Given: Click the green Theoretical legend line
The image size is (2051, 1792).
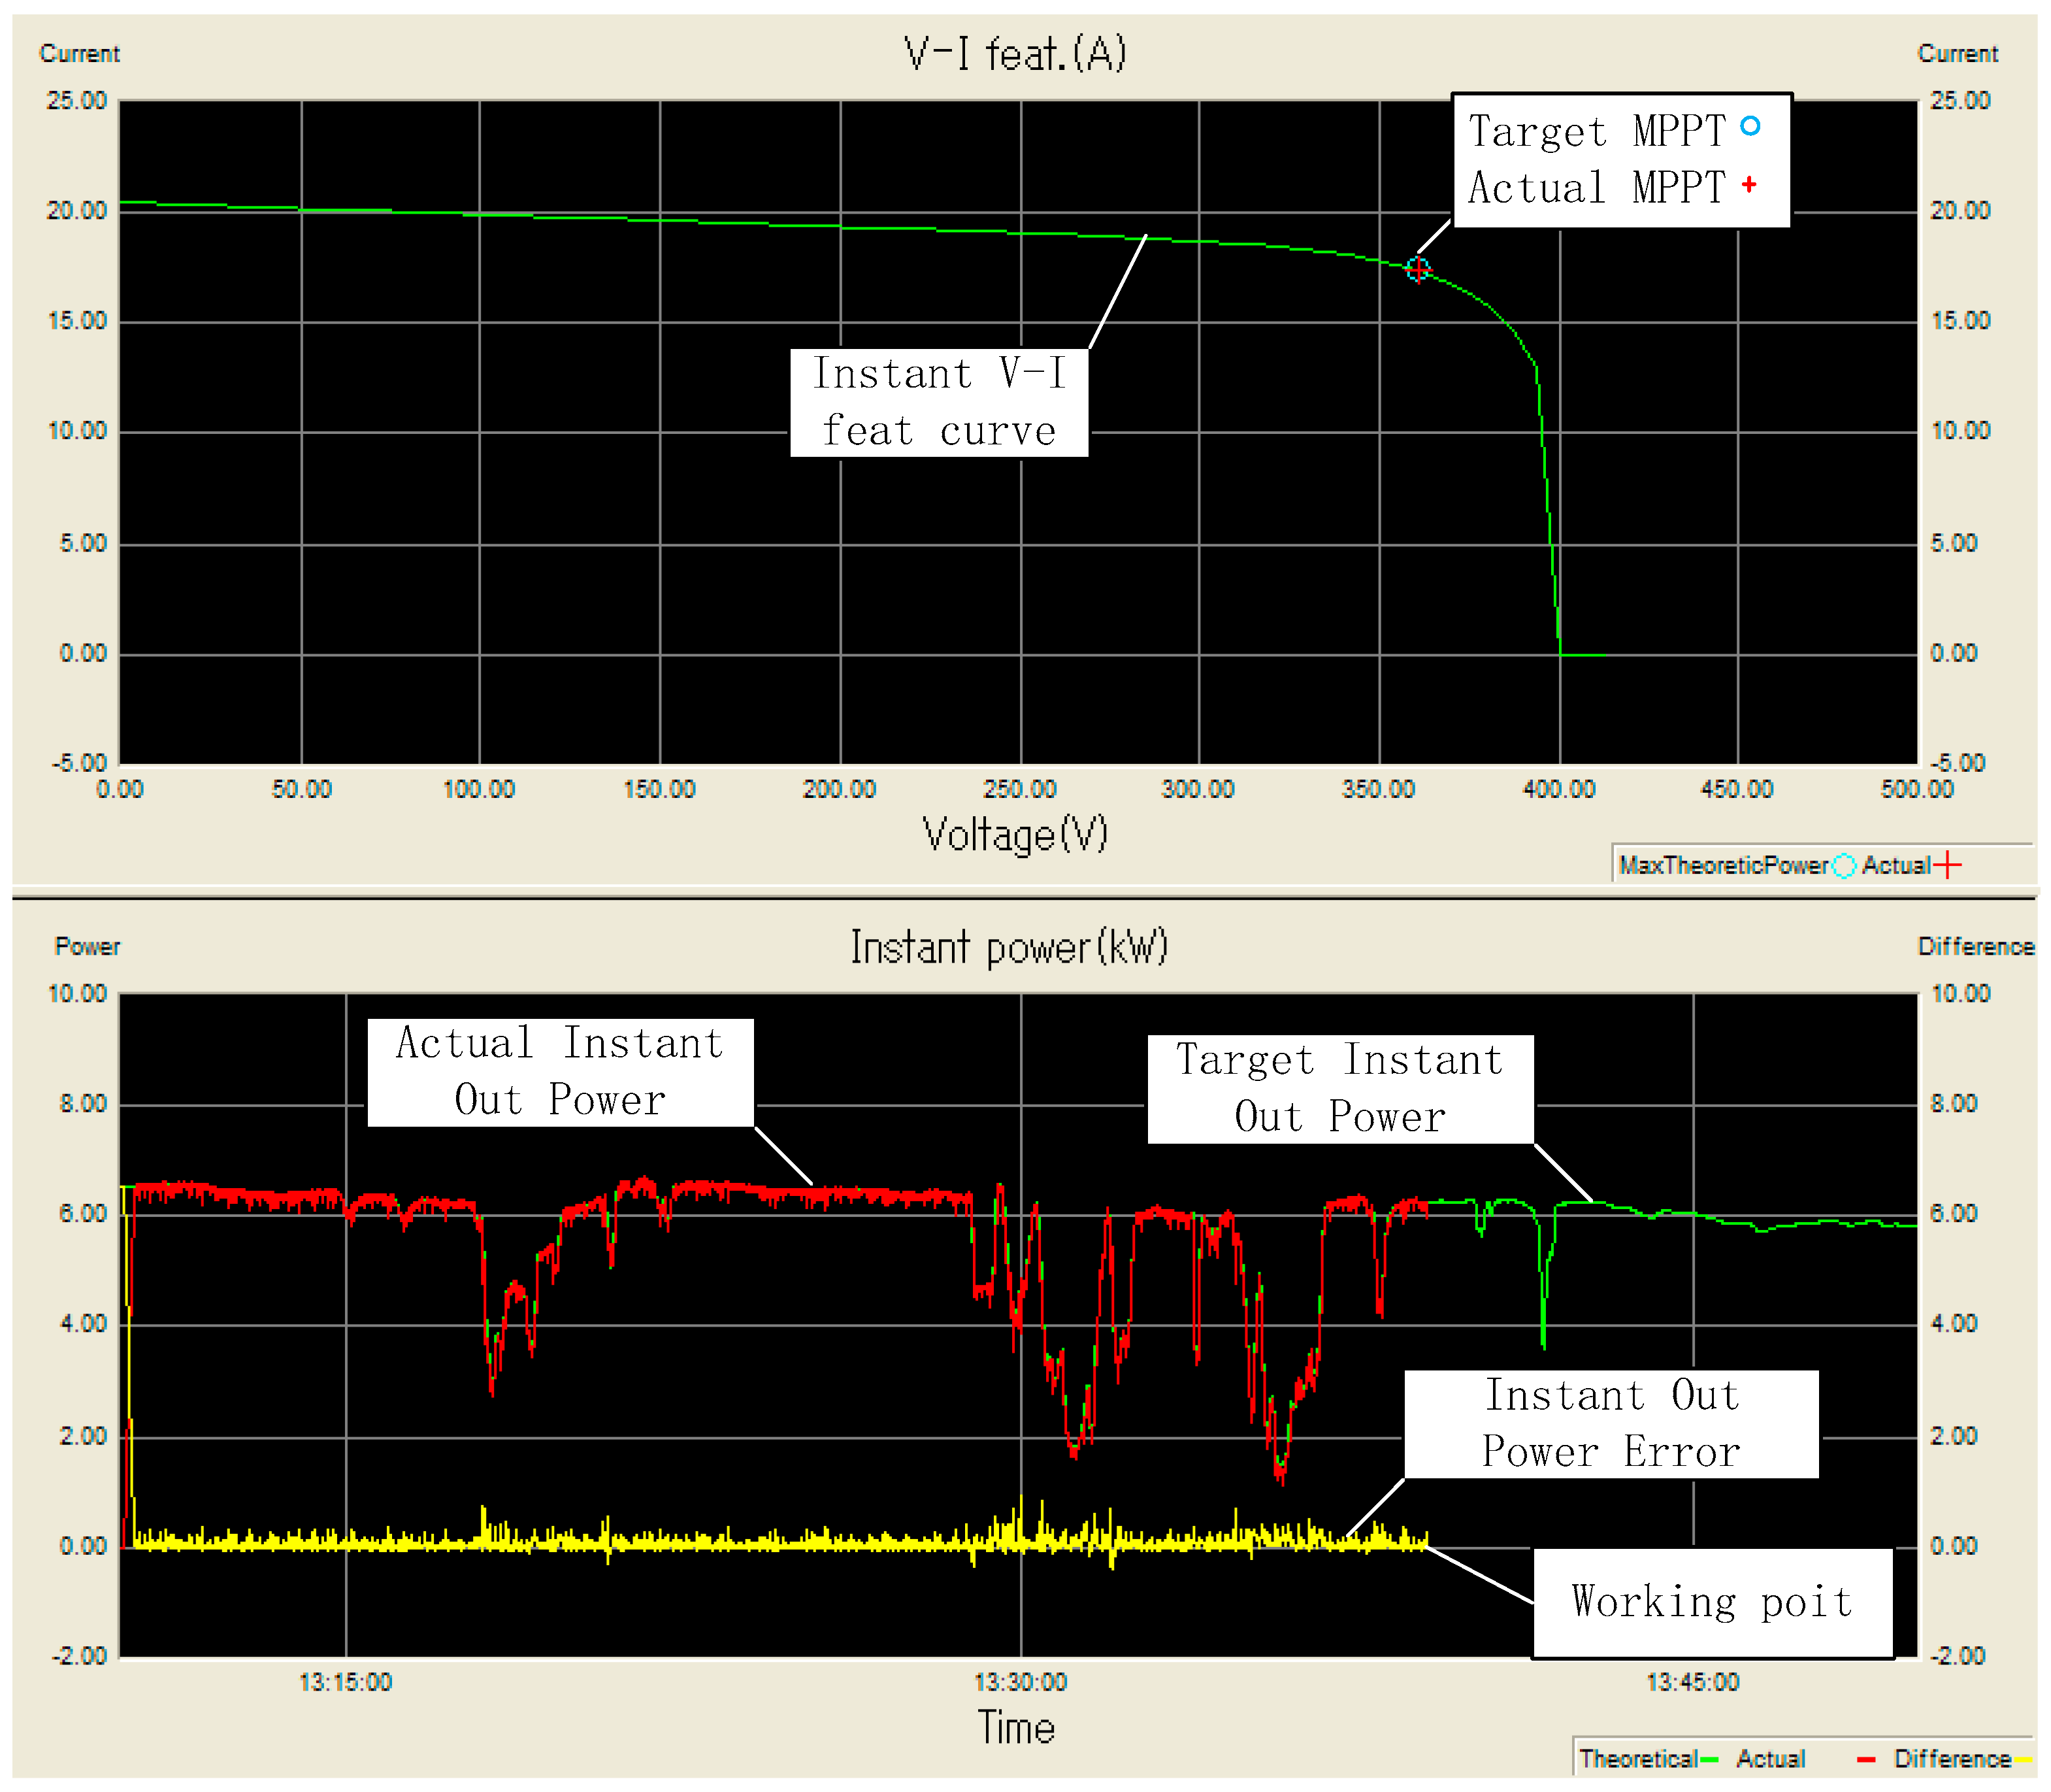Looking at the screenshot, I should pyautogui.click(x=1710, y=1759).
